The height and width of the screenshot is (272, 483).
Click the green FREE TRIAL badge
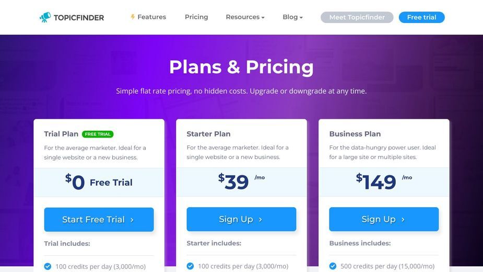point(98,134)
